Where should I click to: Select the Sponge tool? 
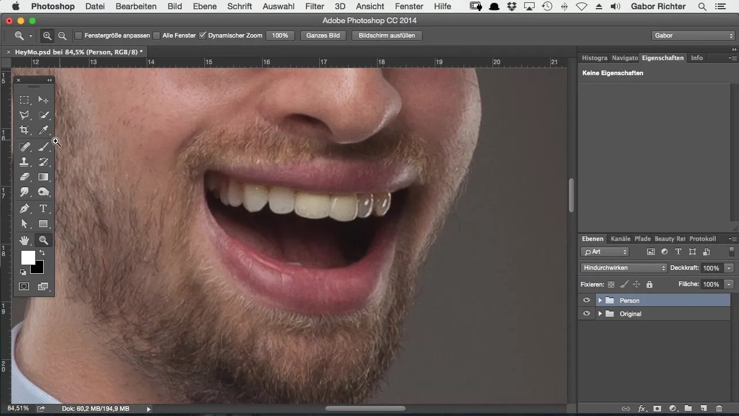tap(43, 192)
